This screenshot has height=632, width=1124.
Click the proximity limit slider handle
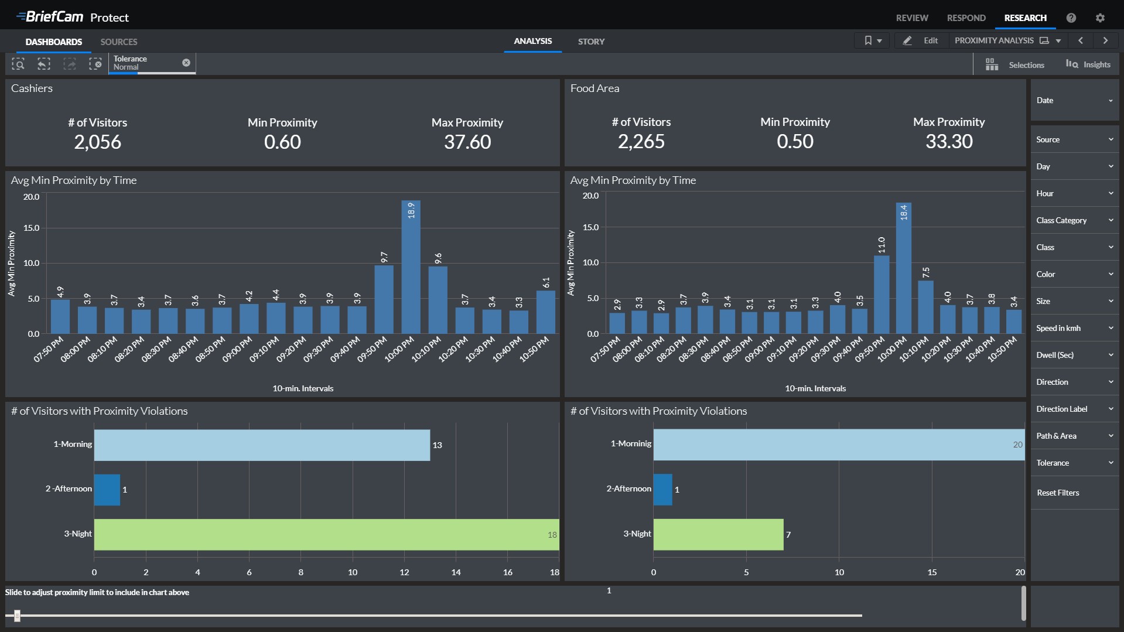[x=17, y=616]
